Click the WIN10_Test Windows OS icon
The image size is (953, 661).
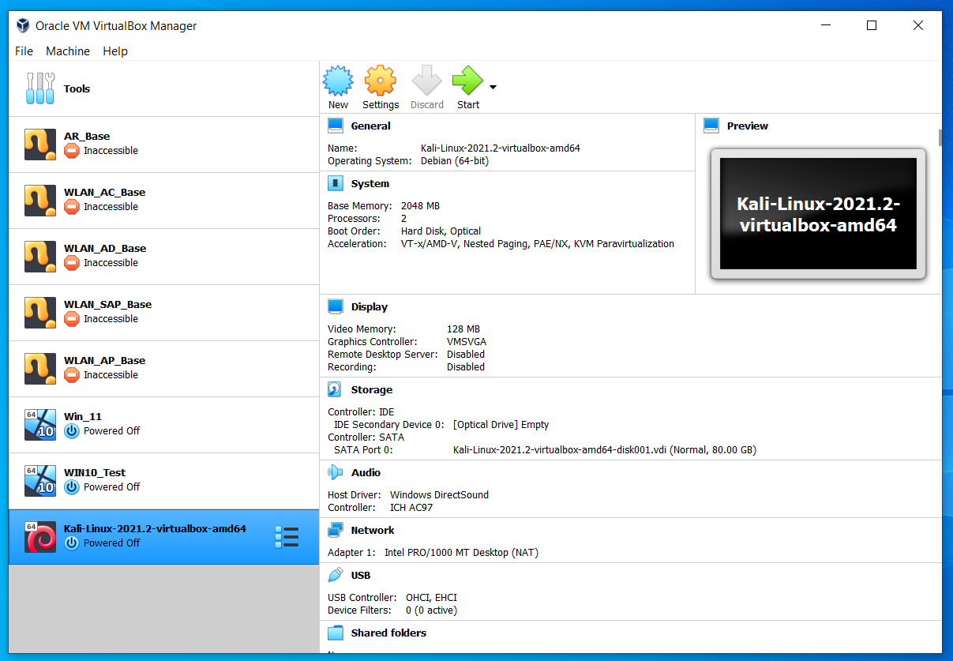[40, 481]
